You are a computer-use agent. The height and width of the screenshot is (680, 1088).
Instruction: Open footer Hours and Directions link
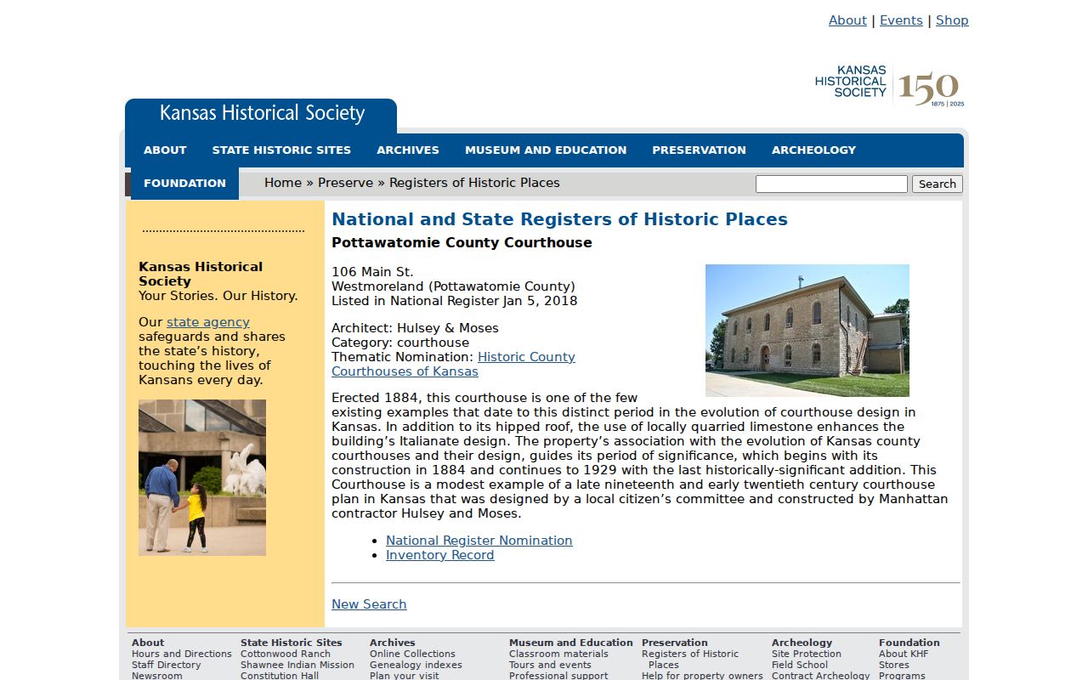click(182, 654)
